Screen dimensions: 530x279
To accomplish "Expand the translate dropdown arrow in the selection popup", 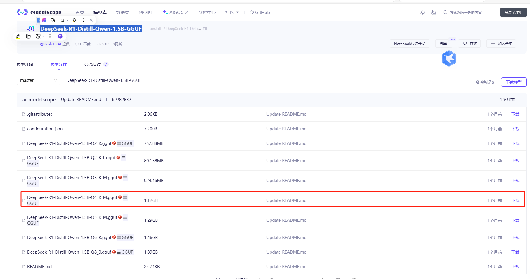I will coord(67,20).
